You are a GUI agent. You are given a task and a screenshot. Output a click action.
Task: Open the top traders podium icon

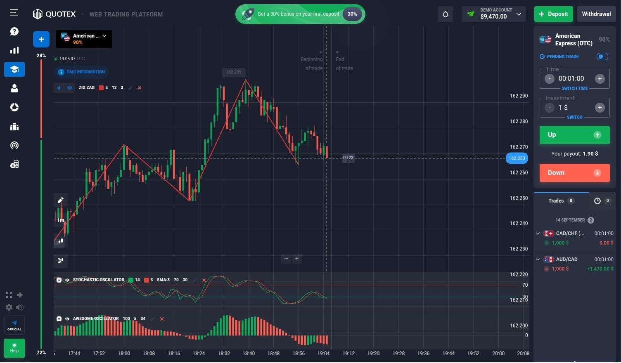(14, 127)
